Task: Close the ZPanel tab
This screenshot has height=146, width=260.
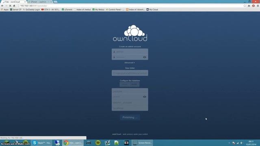Action: [x=51, y=2]
